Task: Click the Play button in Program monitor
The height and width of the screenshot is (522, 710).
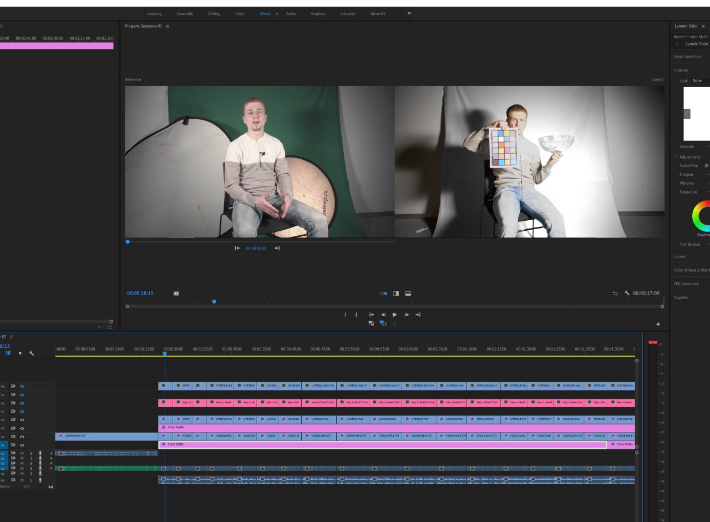Action: pos(394,315)
